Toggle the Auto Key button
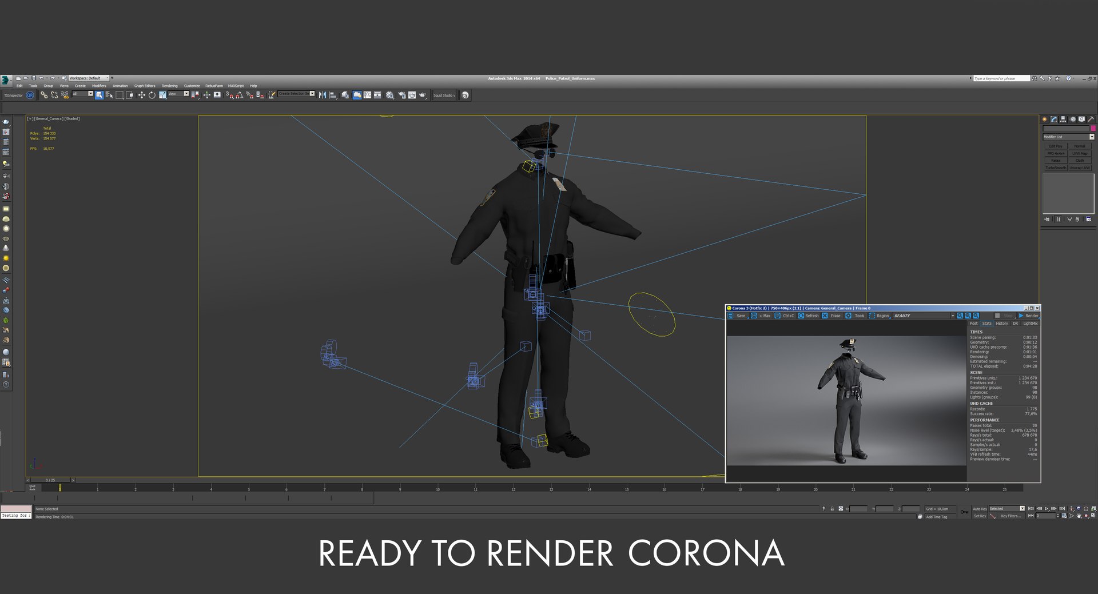The height and width of the screenshot is (594, 1098). pyautogui.click(x=980, y=509)
